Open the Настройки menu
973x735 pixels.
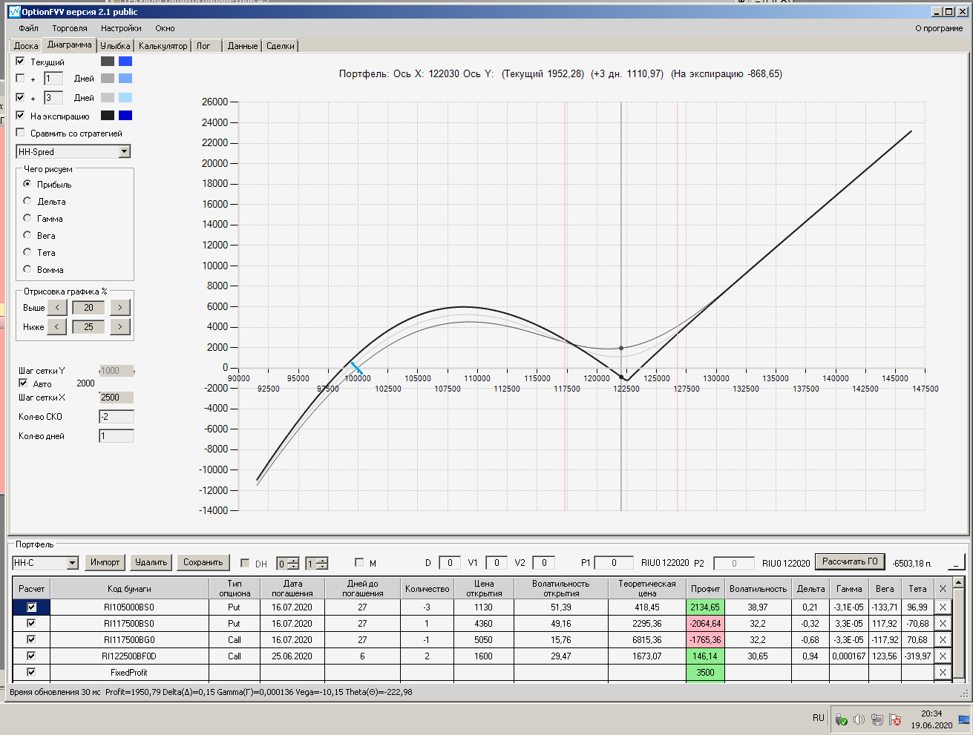pos(121,28)
